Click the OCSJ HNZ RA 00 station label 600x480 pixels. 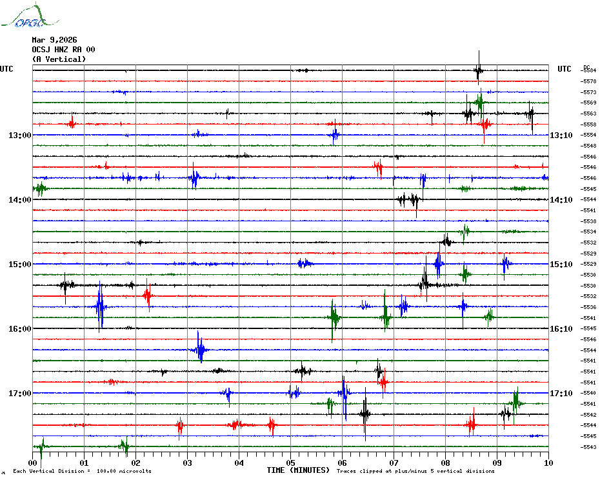[x=63, y=50]
